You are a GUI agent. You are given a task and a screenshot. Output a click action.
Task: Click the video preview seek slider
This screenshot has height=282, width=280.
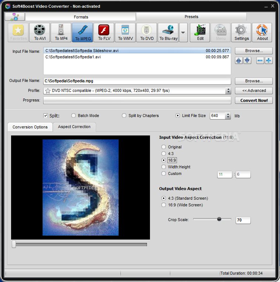coord(14,244)
